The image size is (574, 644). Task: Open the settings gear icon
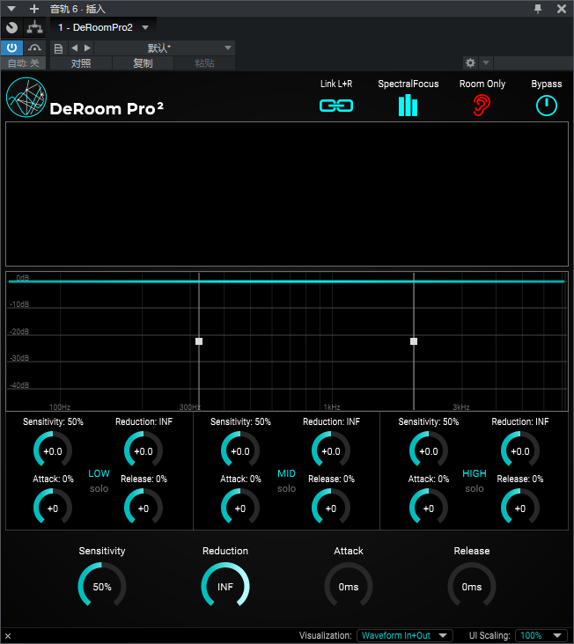[470, 62]
